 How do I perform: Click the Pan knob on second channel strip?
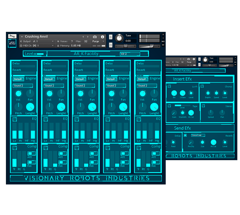tap(61, 94)
